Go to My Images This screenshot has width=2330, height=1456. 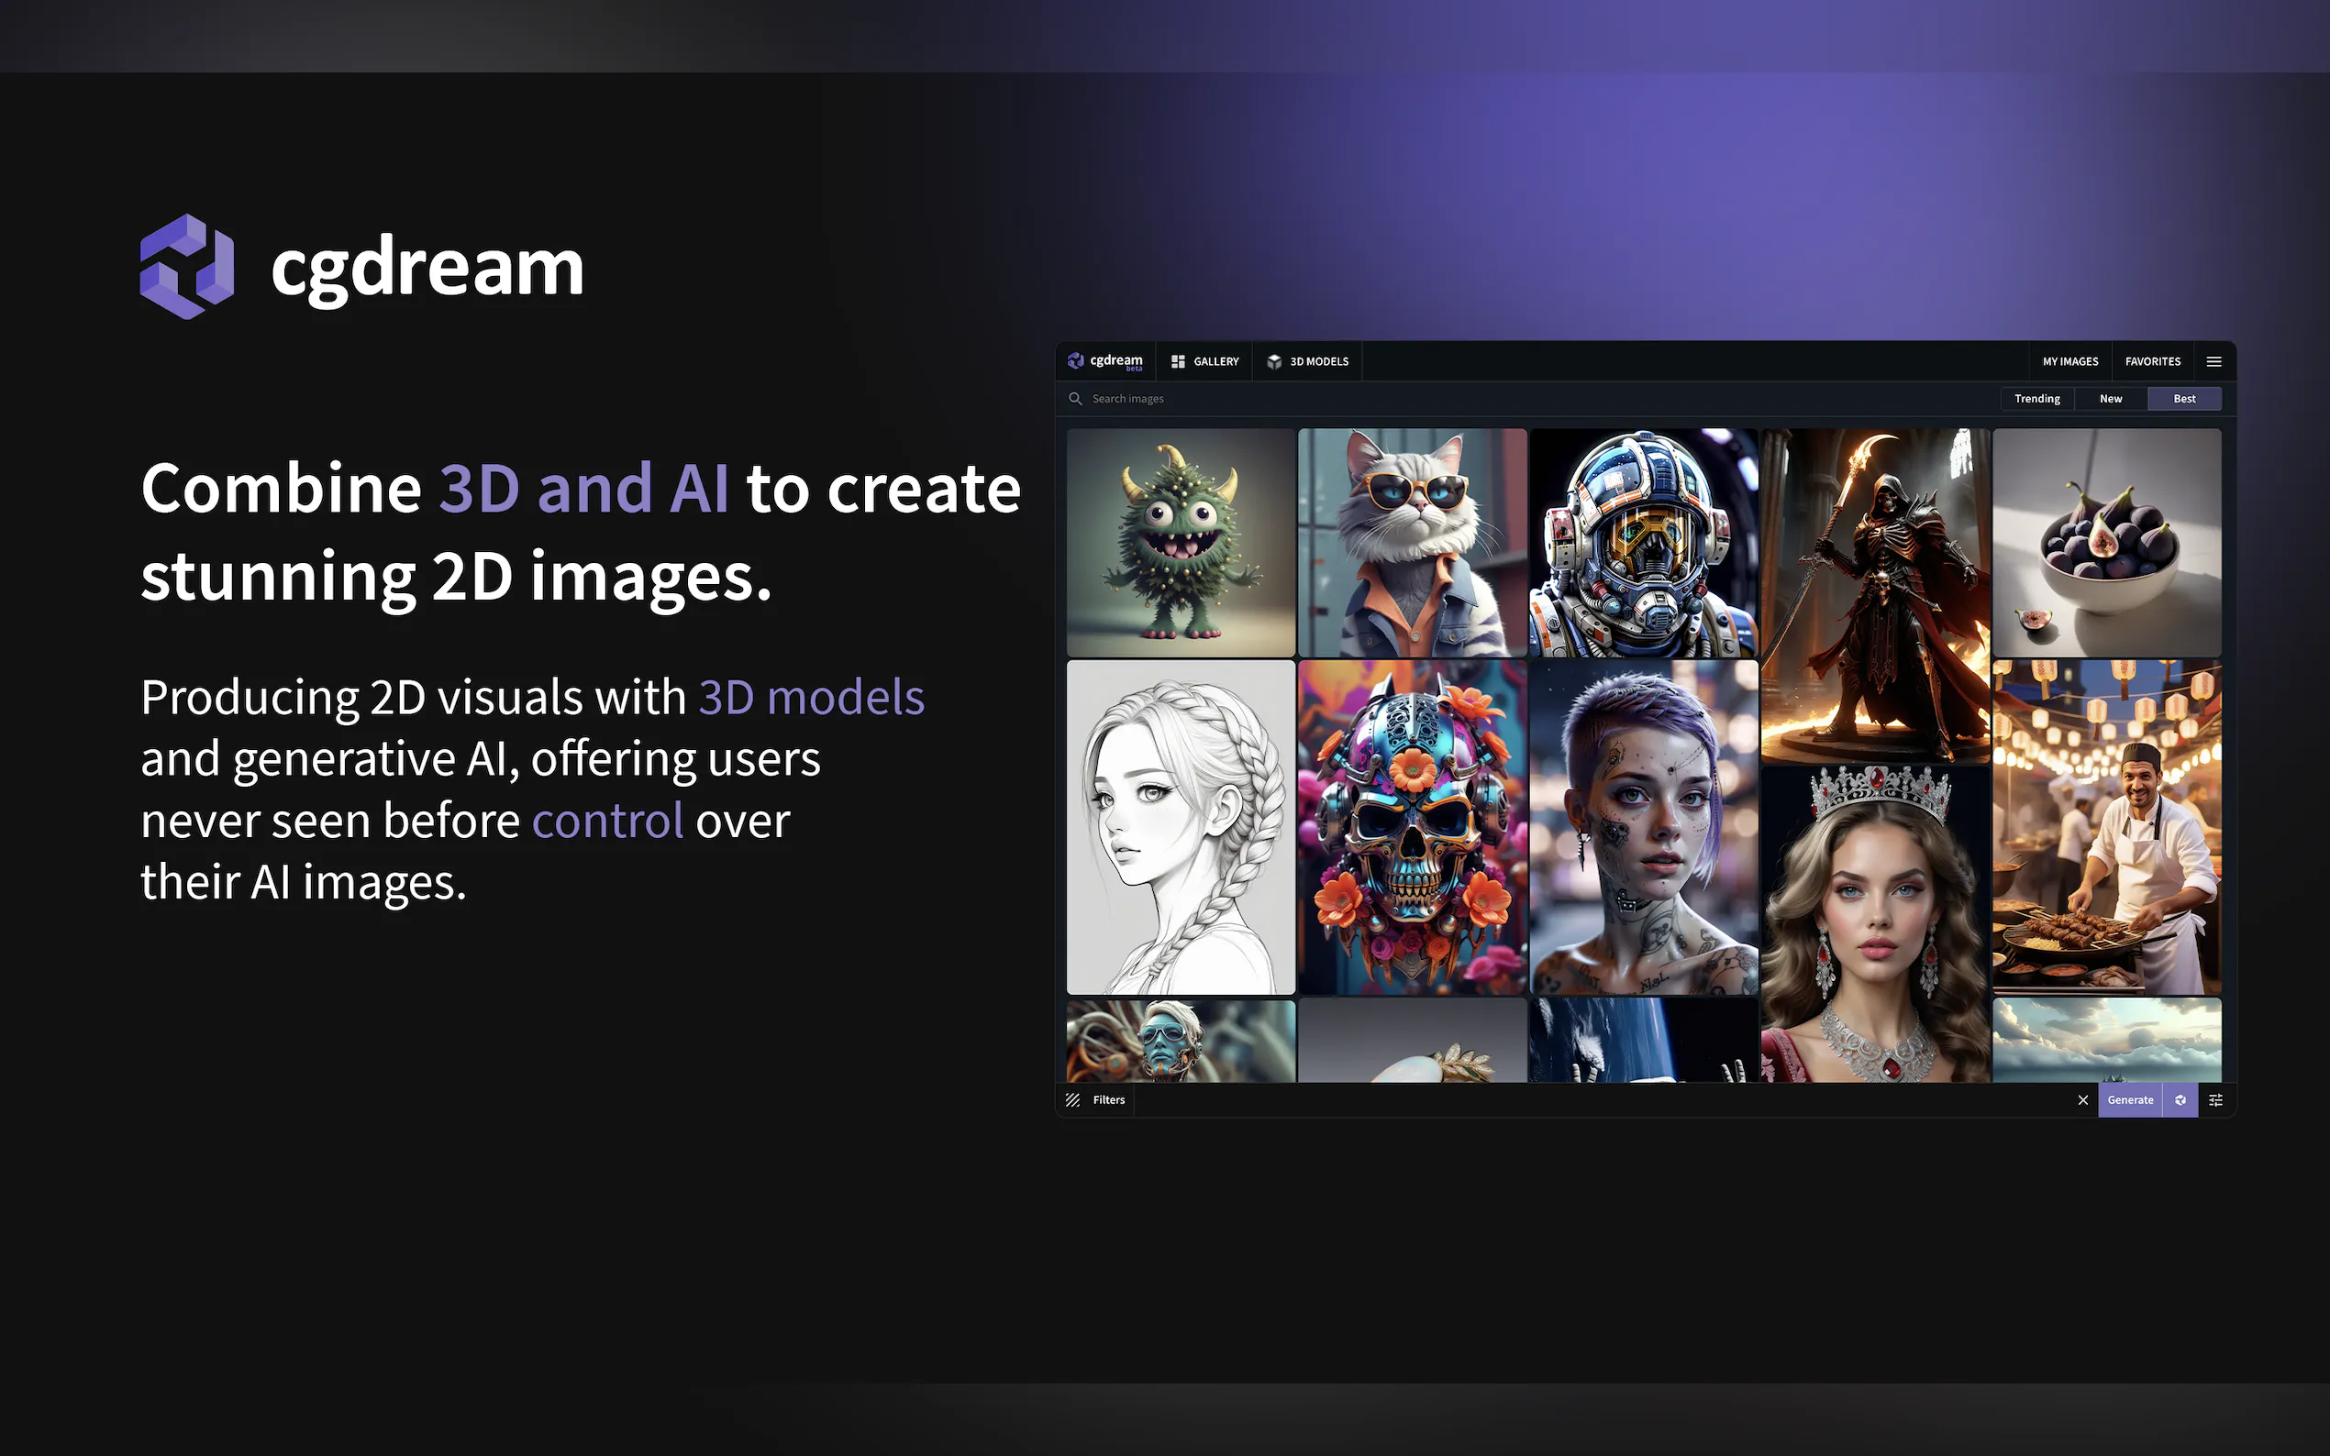(x=2069, y=361)
